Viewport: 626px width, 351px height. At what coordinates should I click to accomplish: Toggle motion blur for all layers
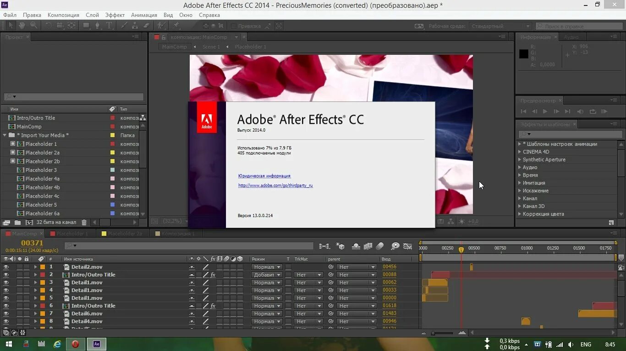(x=379, y=246)
